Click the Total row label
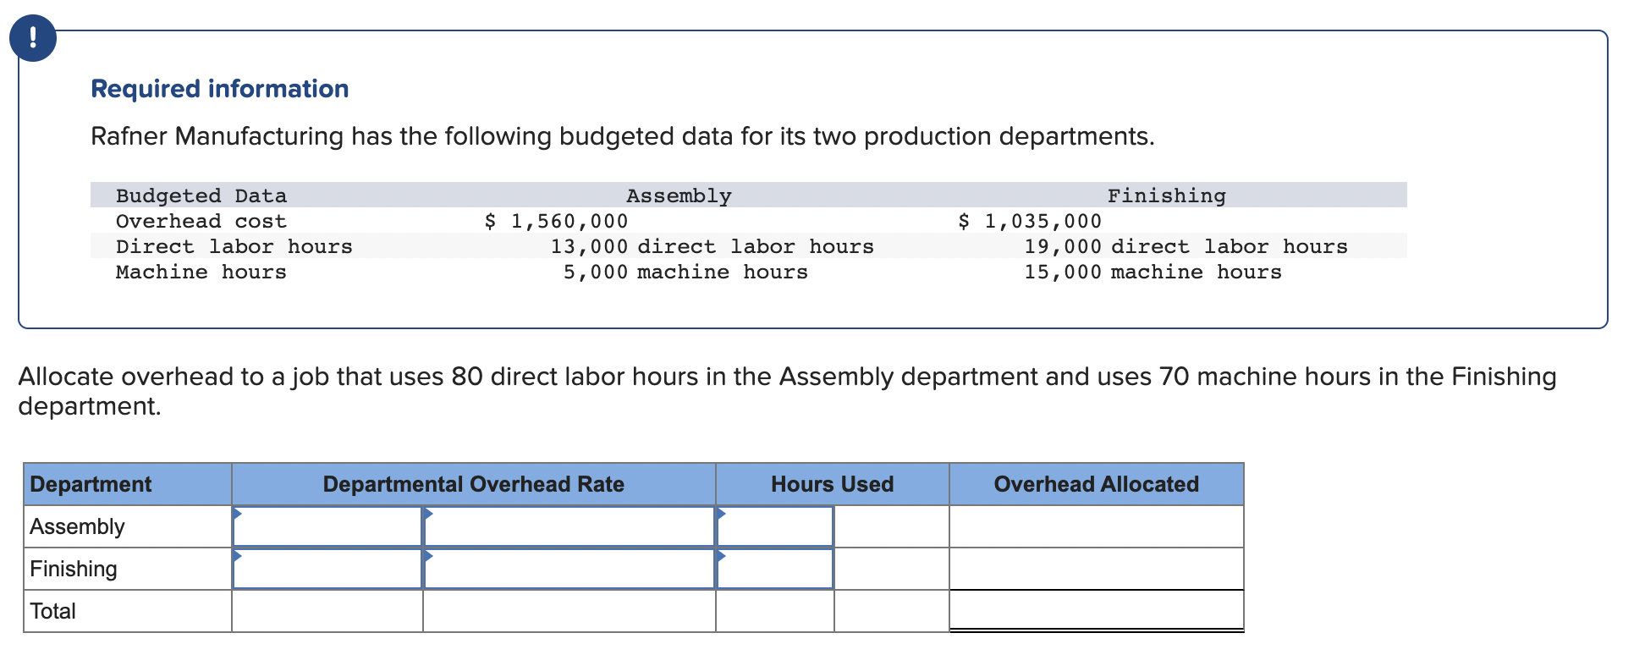1634x655 pixels. 52,611
